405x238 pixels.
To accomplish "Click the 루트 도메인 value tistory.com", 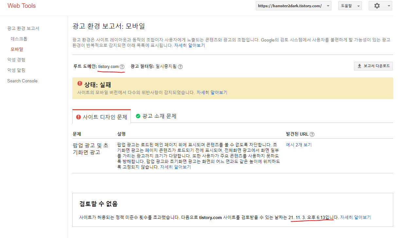I will (x=108, y=67).
